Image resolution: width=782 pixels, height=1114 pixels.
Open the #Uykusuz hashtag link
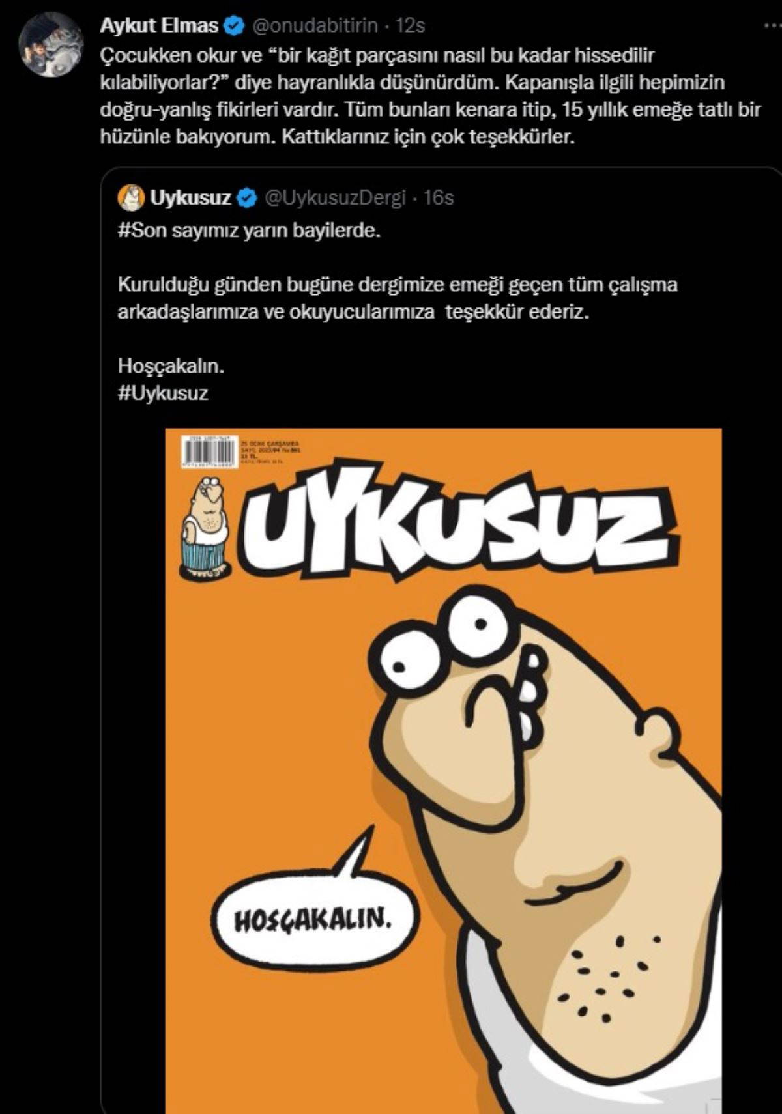pyautogui.click(x=163, y=393)
